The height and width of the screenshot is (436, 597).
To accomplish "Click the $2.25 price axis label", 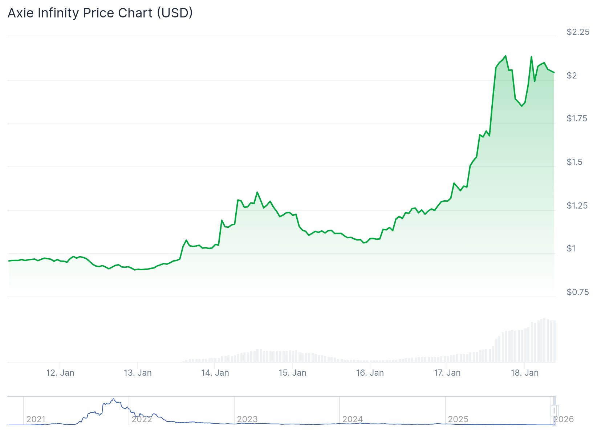I will pos(578,32).
